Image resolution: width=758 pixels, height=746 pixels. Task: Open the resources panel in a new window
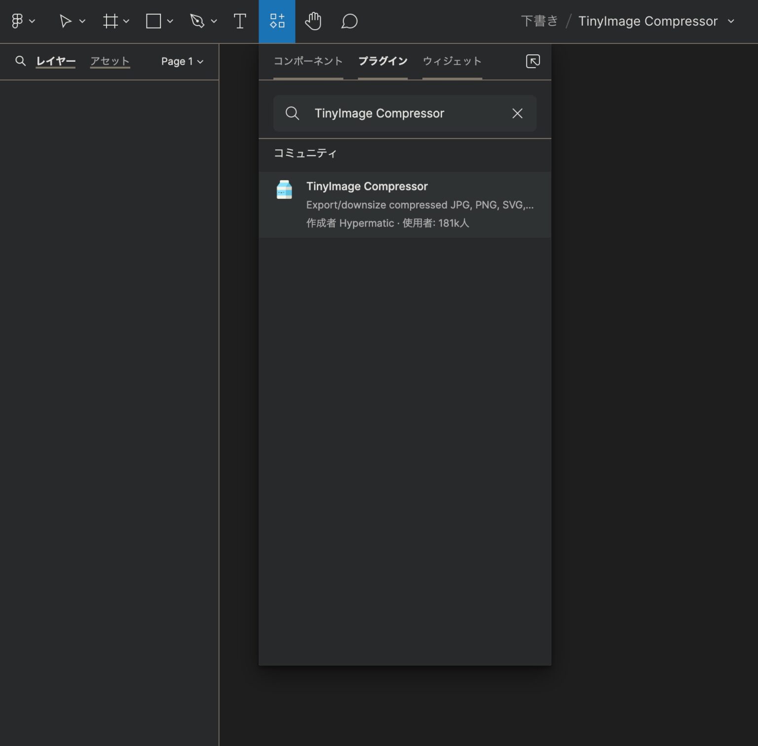[x=532, y=61]
